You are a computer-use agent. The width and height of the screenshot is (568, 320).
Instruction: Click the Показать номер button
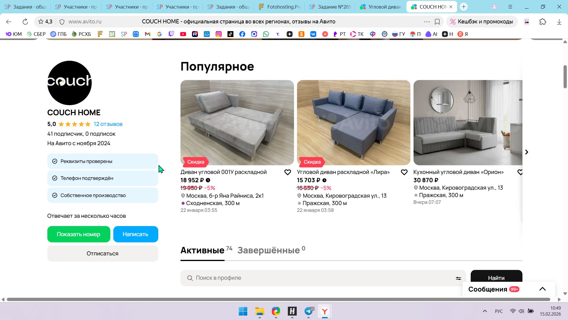79,234
